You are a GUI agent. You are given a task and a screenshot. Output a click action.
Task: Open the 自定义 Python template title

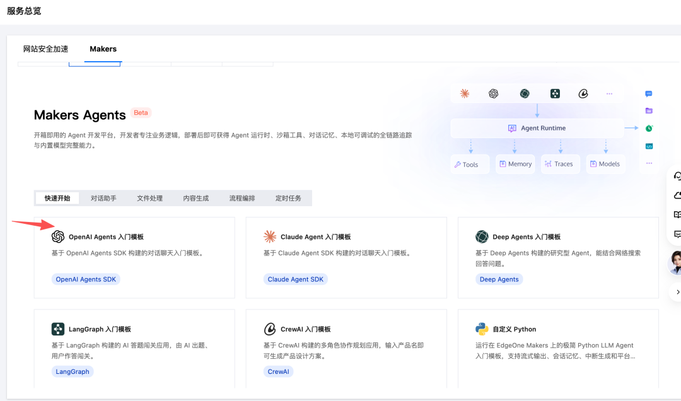(x=515, y=329)
